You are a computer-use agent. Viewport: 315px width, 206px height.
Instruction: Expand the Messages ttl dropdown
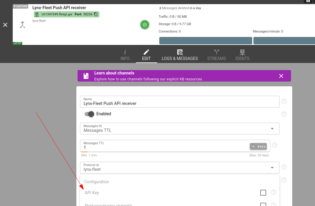(x=272, y=129)
